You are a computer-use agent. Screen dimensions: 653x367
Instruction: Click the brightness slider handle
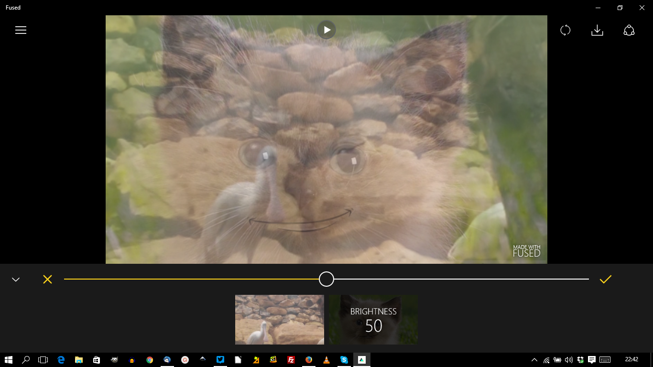point(326,279)
